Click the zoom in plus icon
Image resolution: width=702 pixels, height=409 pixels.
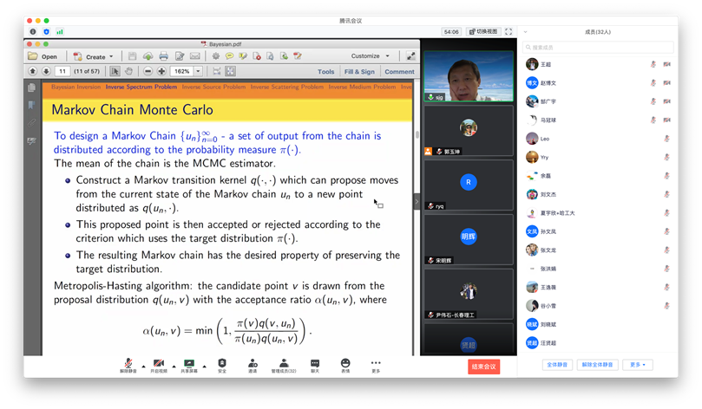point(161,71)
